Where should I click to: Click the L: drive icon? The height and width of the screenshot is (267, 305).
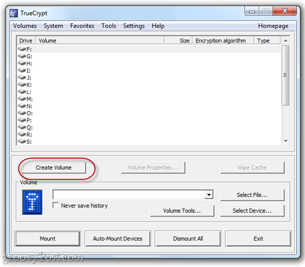click(x=22, y=92)
